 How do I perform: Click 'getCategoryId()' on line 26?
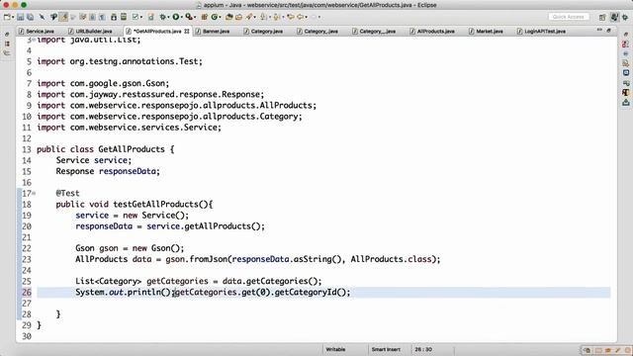pyautogui.click(x=311, y=293)
